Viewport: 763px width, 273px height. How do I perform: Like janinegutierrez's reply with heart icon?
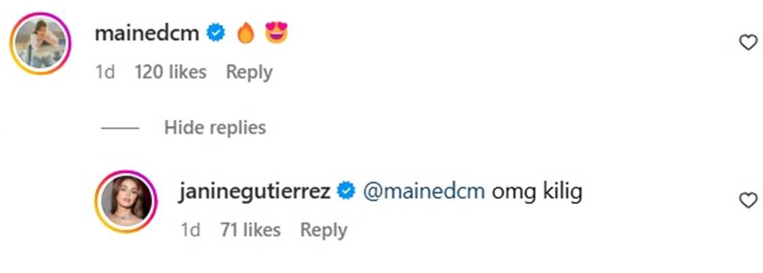tap(748, 200)
